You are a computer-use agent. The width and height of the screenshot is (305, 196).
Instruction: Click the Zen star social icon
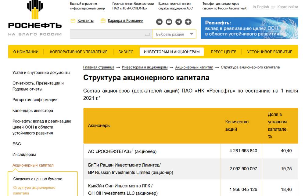[x=188, y=22]
